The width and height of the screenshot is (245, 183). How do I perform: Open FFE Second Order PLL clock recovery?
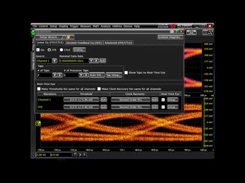pyautogui.click(x=131, y=107)
